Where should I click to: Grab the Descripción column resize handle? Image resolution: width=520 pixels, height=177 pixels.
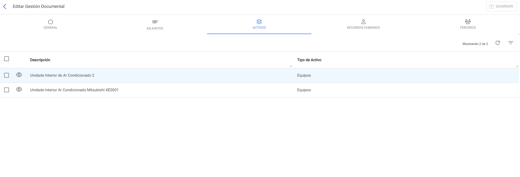point(291,66)
